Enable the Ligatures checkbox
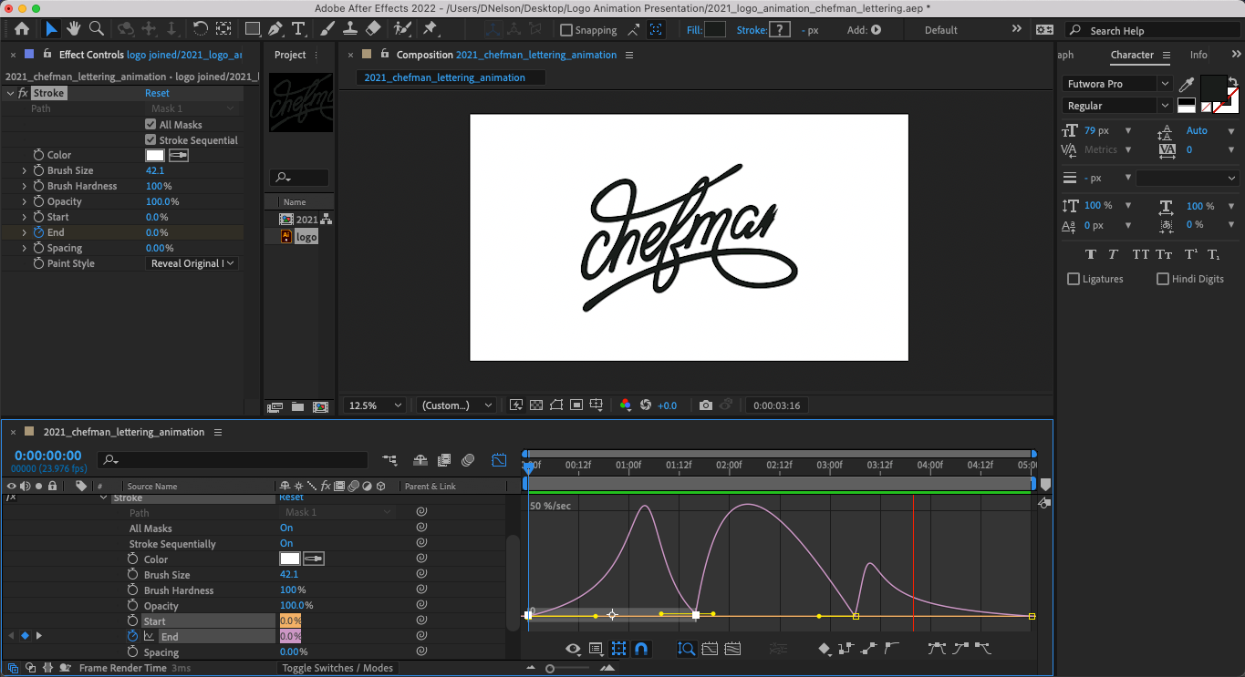Screen dimensions: 1245x677 tap(1074, 279)
